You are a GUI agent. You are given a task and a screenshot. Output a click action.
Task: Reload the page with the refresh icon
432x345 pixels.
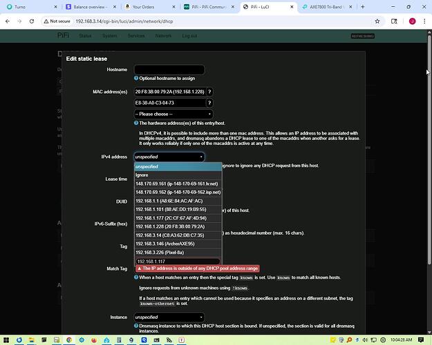(x=35, y=21)
